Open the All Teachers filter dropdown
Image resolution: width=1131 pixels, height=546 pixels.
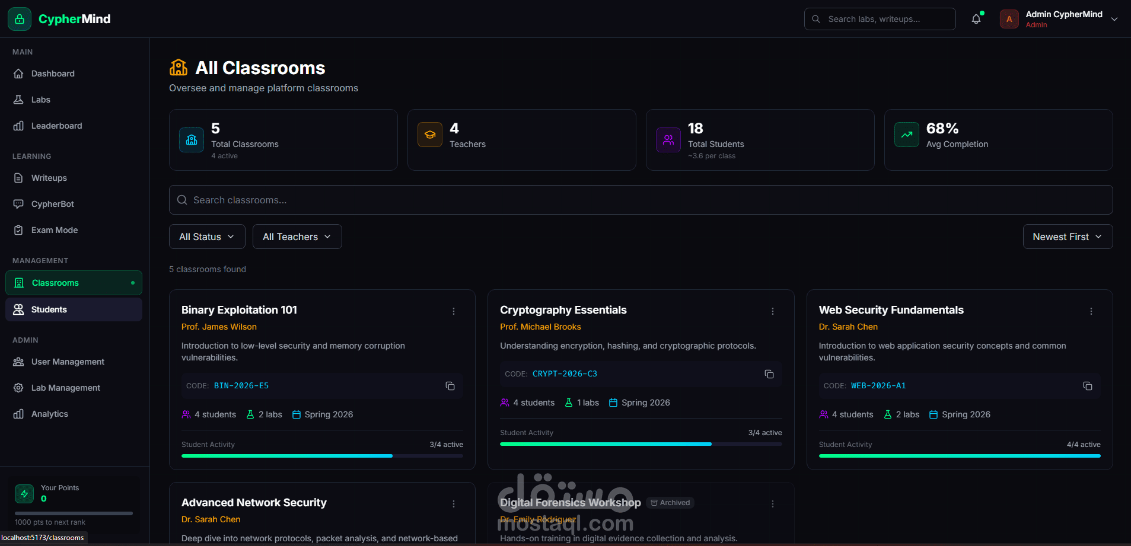pyautogui.click(x=297, y=237)
